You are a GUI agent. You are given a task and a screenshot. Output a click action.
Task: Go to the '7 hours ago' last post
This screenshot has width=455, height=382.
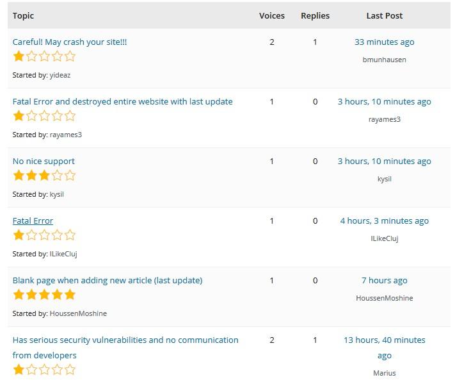(x=384, y=280)
